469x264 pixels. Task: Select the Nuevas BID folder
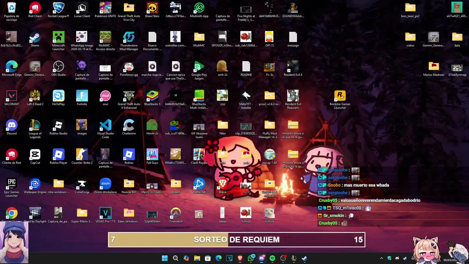(x=129, y=186)
